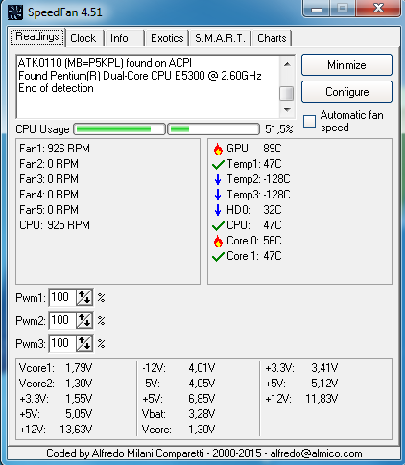Click the +12V 11,83V voltage reading
The height and width of the screenshot is (465, 405).
(301, 399)
